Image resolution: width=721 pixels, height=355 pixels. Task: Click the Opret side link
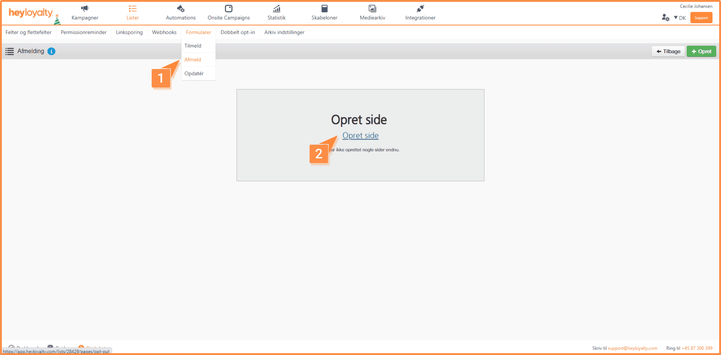point(360,135)
